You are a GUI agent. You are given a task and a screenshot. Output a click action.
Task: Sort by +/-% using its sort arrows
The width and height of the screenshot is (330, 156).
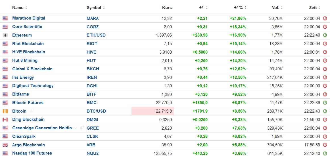245,8
